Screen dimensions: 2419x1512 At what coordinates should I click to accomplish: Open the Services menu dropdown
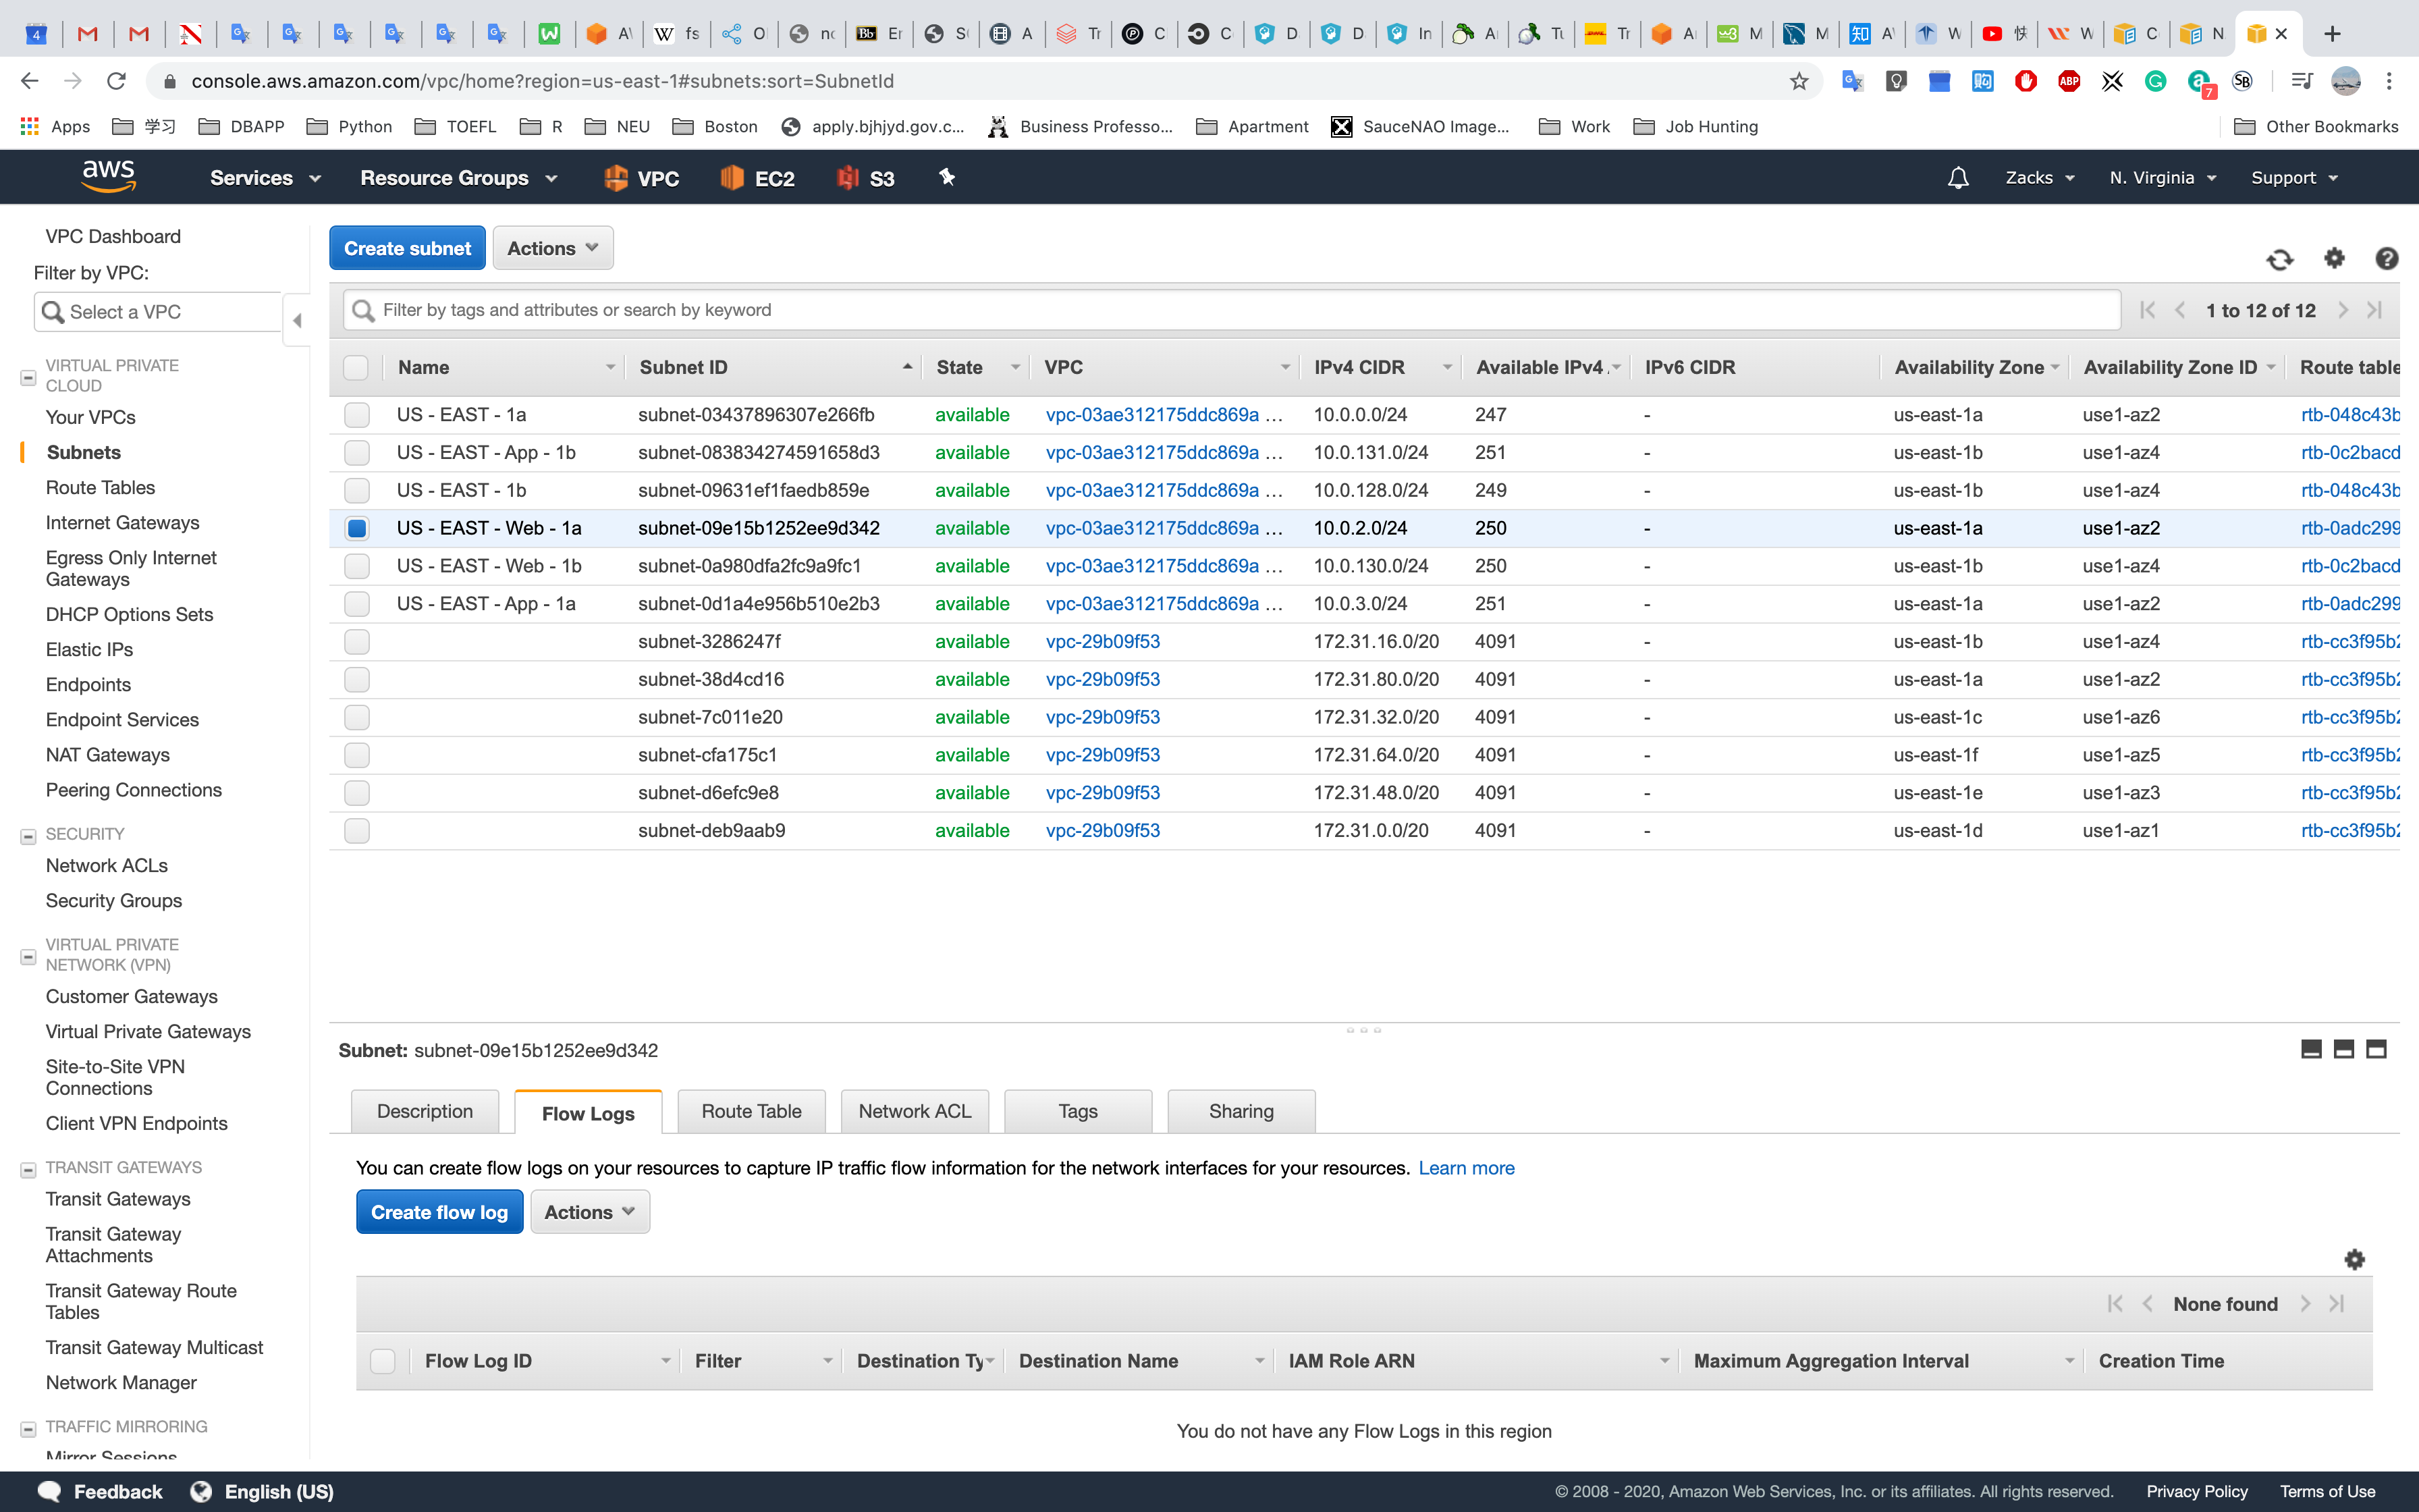(265, 178)
